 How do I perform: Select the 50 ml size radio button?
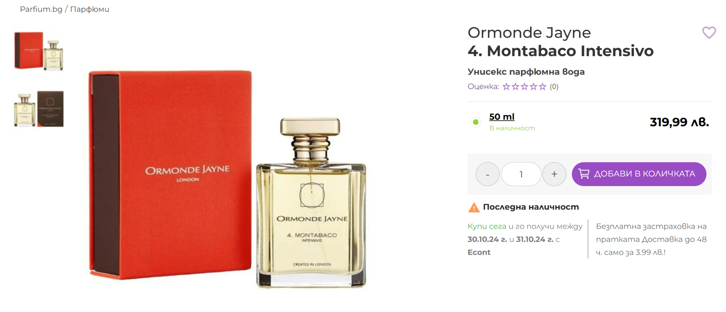(476, 122)
